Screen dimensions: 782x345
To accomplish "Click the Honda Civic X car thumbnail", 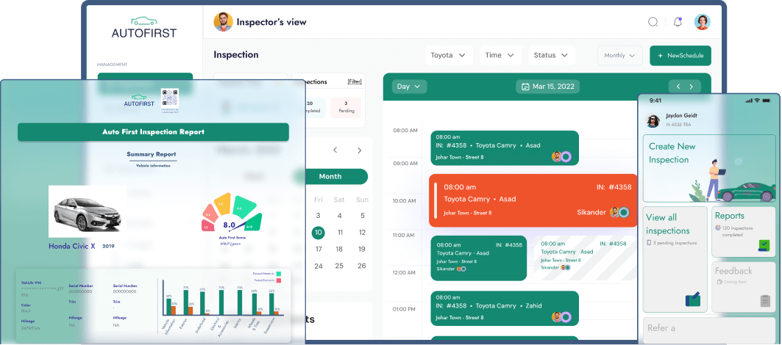I will pos(88,211).
